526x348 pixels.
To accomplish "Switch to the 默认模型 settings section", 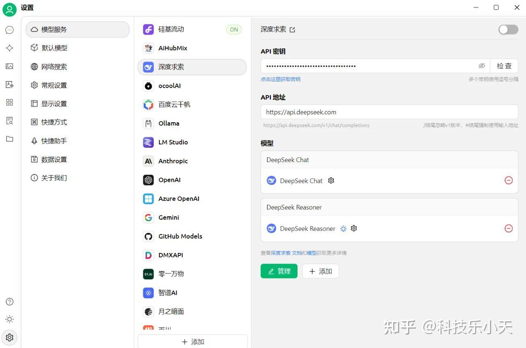I will tap(53, 48).
